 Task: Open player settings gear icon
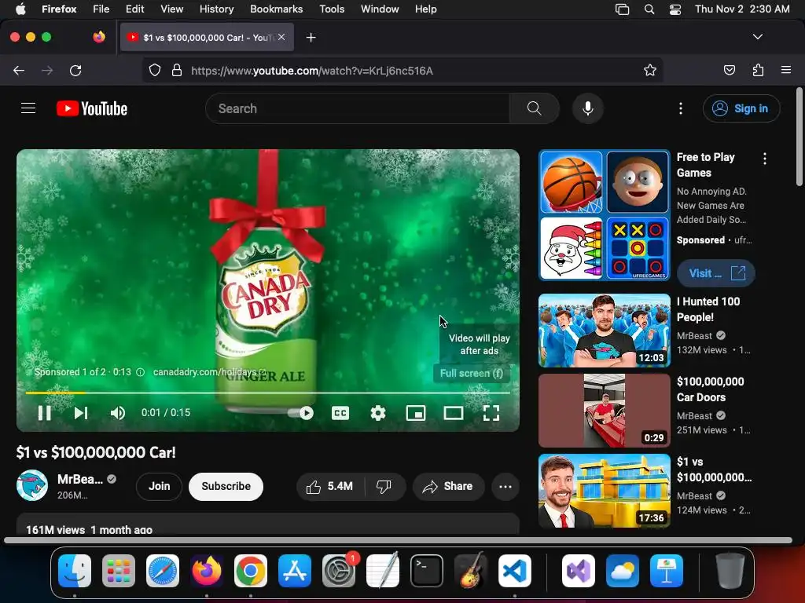378,413
